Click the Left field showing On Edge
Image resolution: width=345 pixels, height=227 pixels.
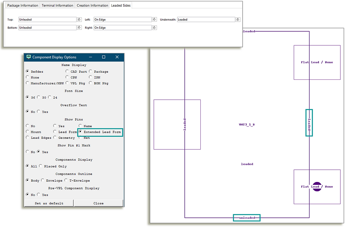(x=123, y=20)
